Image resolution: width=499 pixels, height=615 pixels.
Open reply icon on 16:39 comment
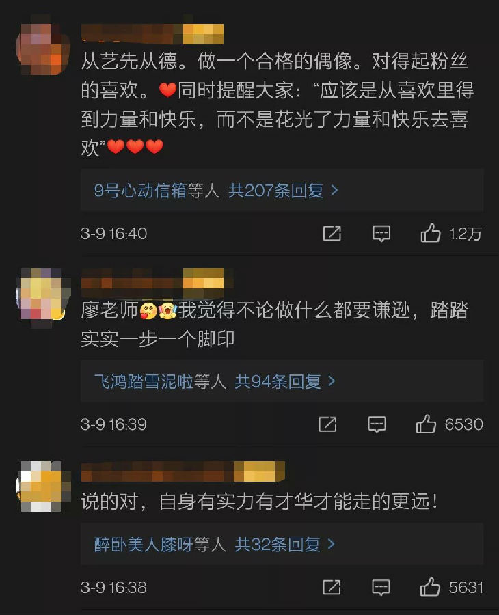(377, 424)
